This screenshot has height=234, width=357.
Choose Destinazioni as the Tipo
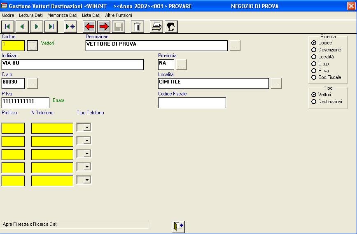(x=314, y=102)
